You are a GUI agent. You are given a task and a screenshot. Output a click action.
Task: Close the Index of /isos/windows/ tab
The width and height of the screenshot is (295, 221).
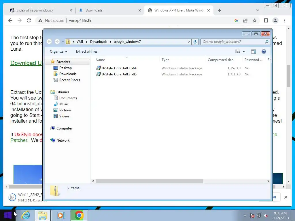71,10
